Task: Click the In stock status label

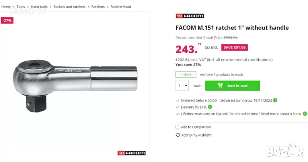Action: (x=186, y=74)
